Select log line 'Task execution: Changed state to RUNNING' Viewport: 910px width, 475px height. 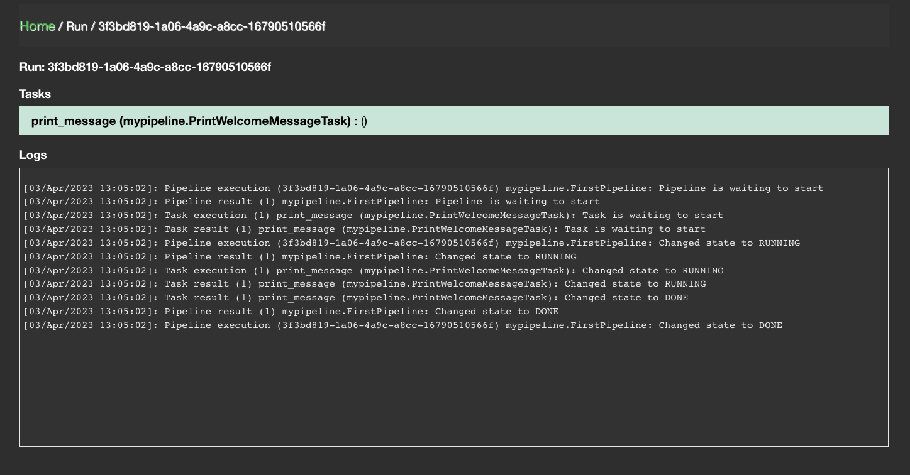(x=374, y=271)
